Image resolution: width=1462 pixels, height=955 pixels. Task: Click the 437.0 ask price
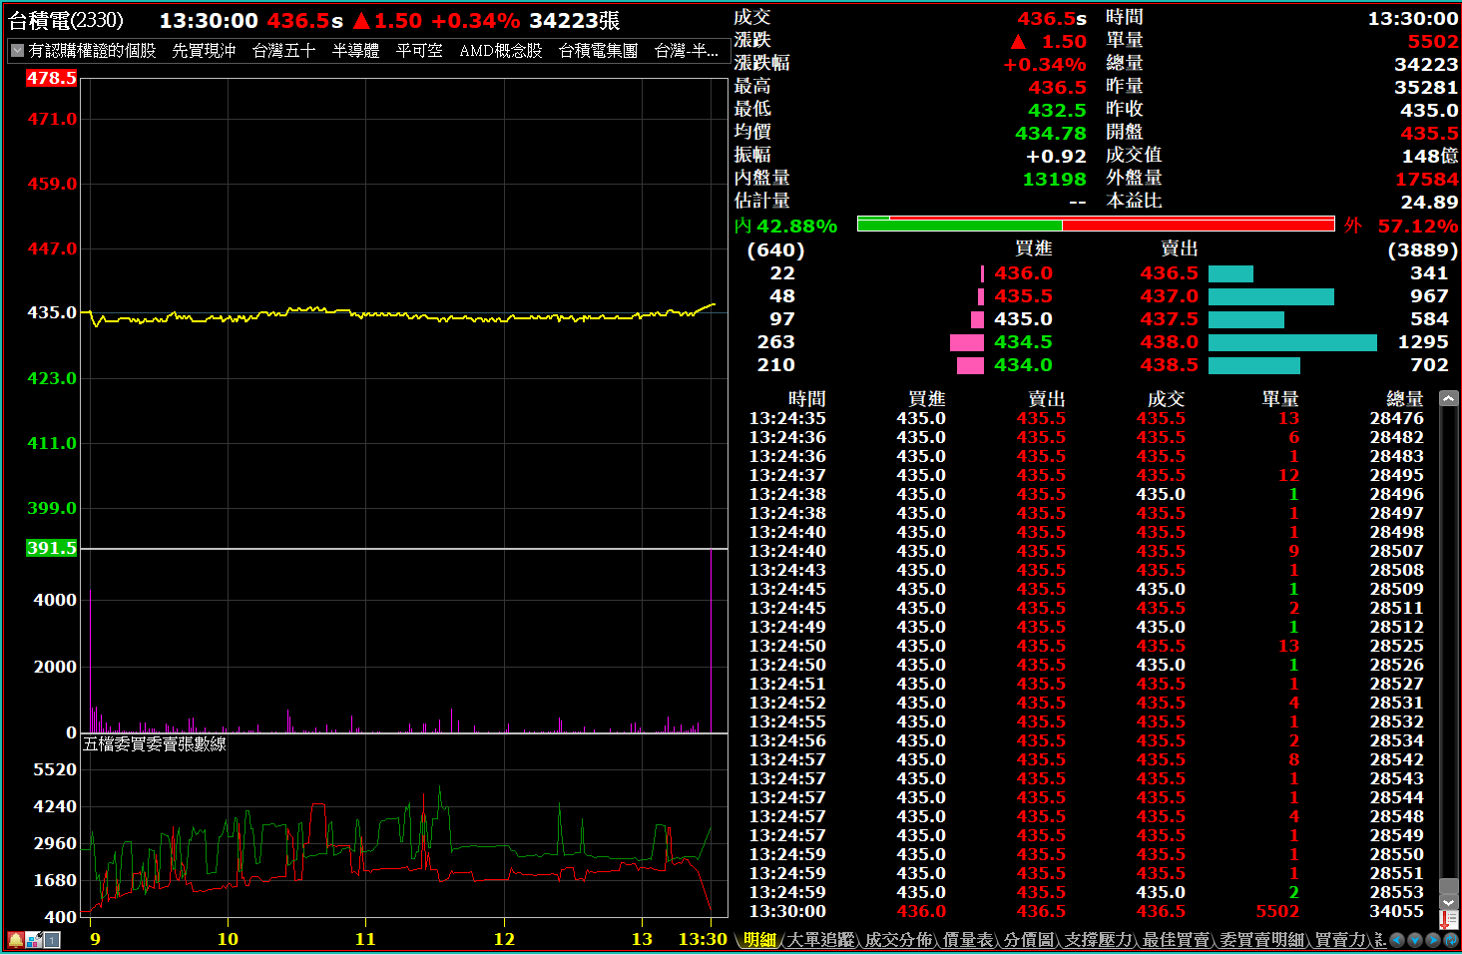click(1170, 296)
